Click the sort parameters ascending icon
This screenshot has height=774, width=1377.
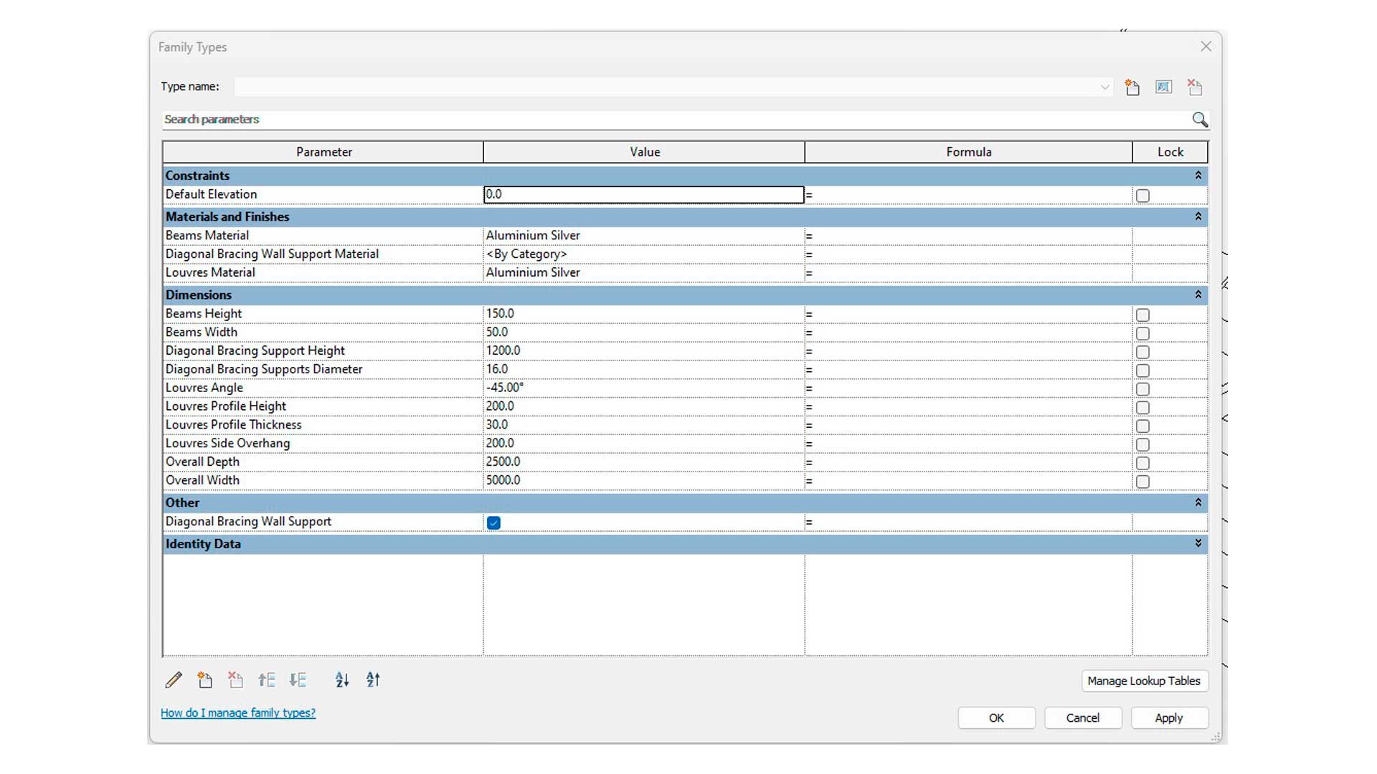[342, 680]
